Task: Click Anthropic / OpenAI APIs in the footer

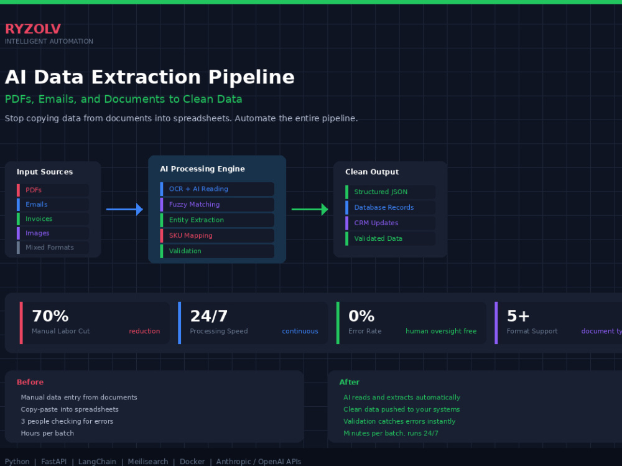Action: pos(259,462)
